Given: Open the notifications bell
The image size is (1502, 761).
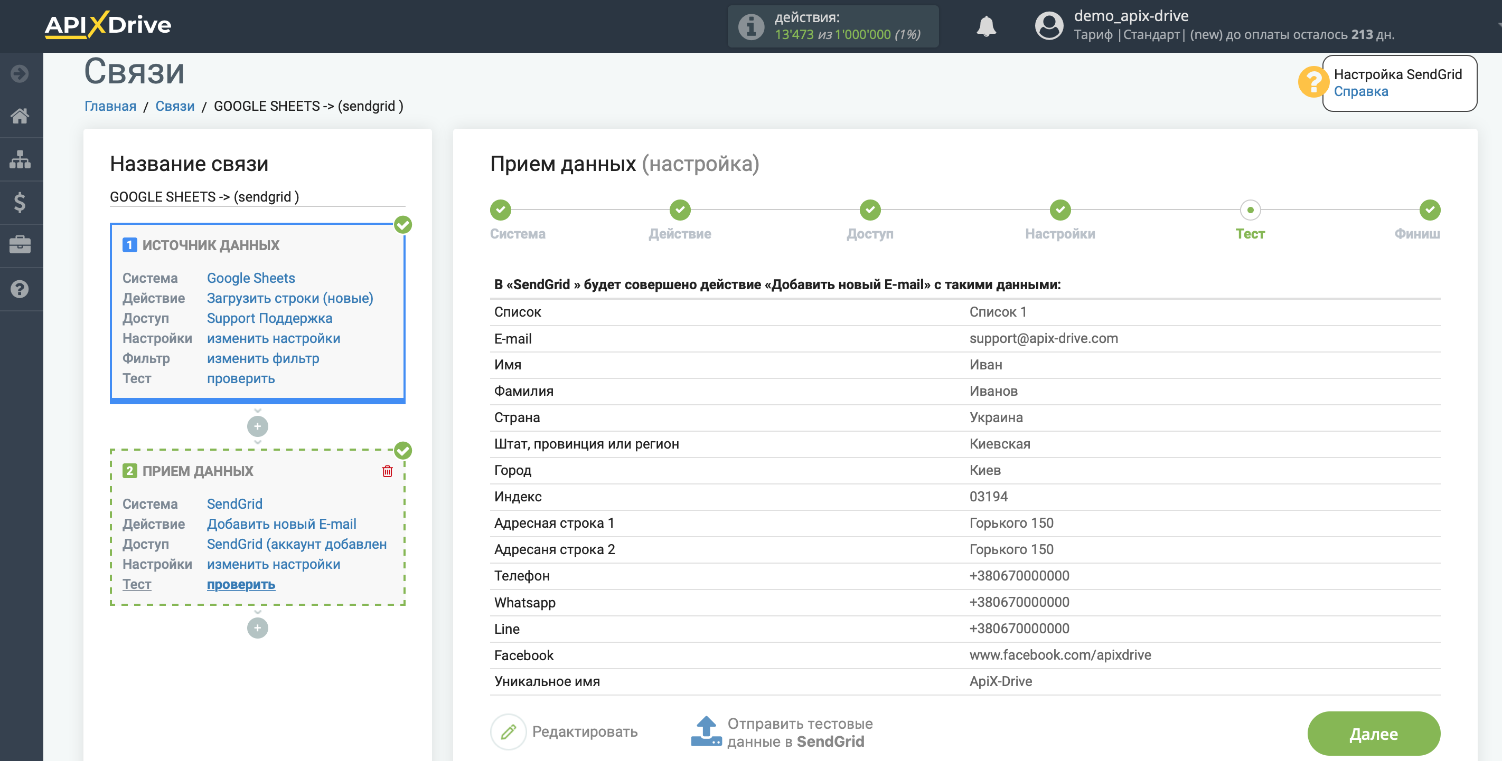Looking at the screenshot, I should [986, 26].
